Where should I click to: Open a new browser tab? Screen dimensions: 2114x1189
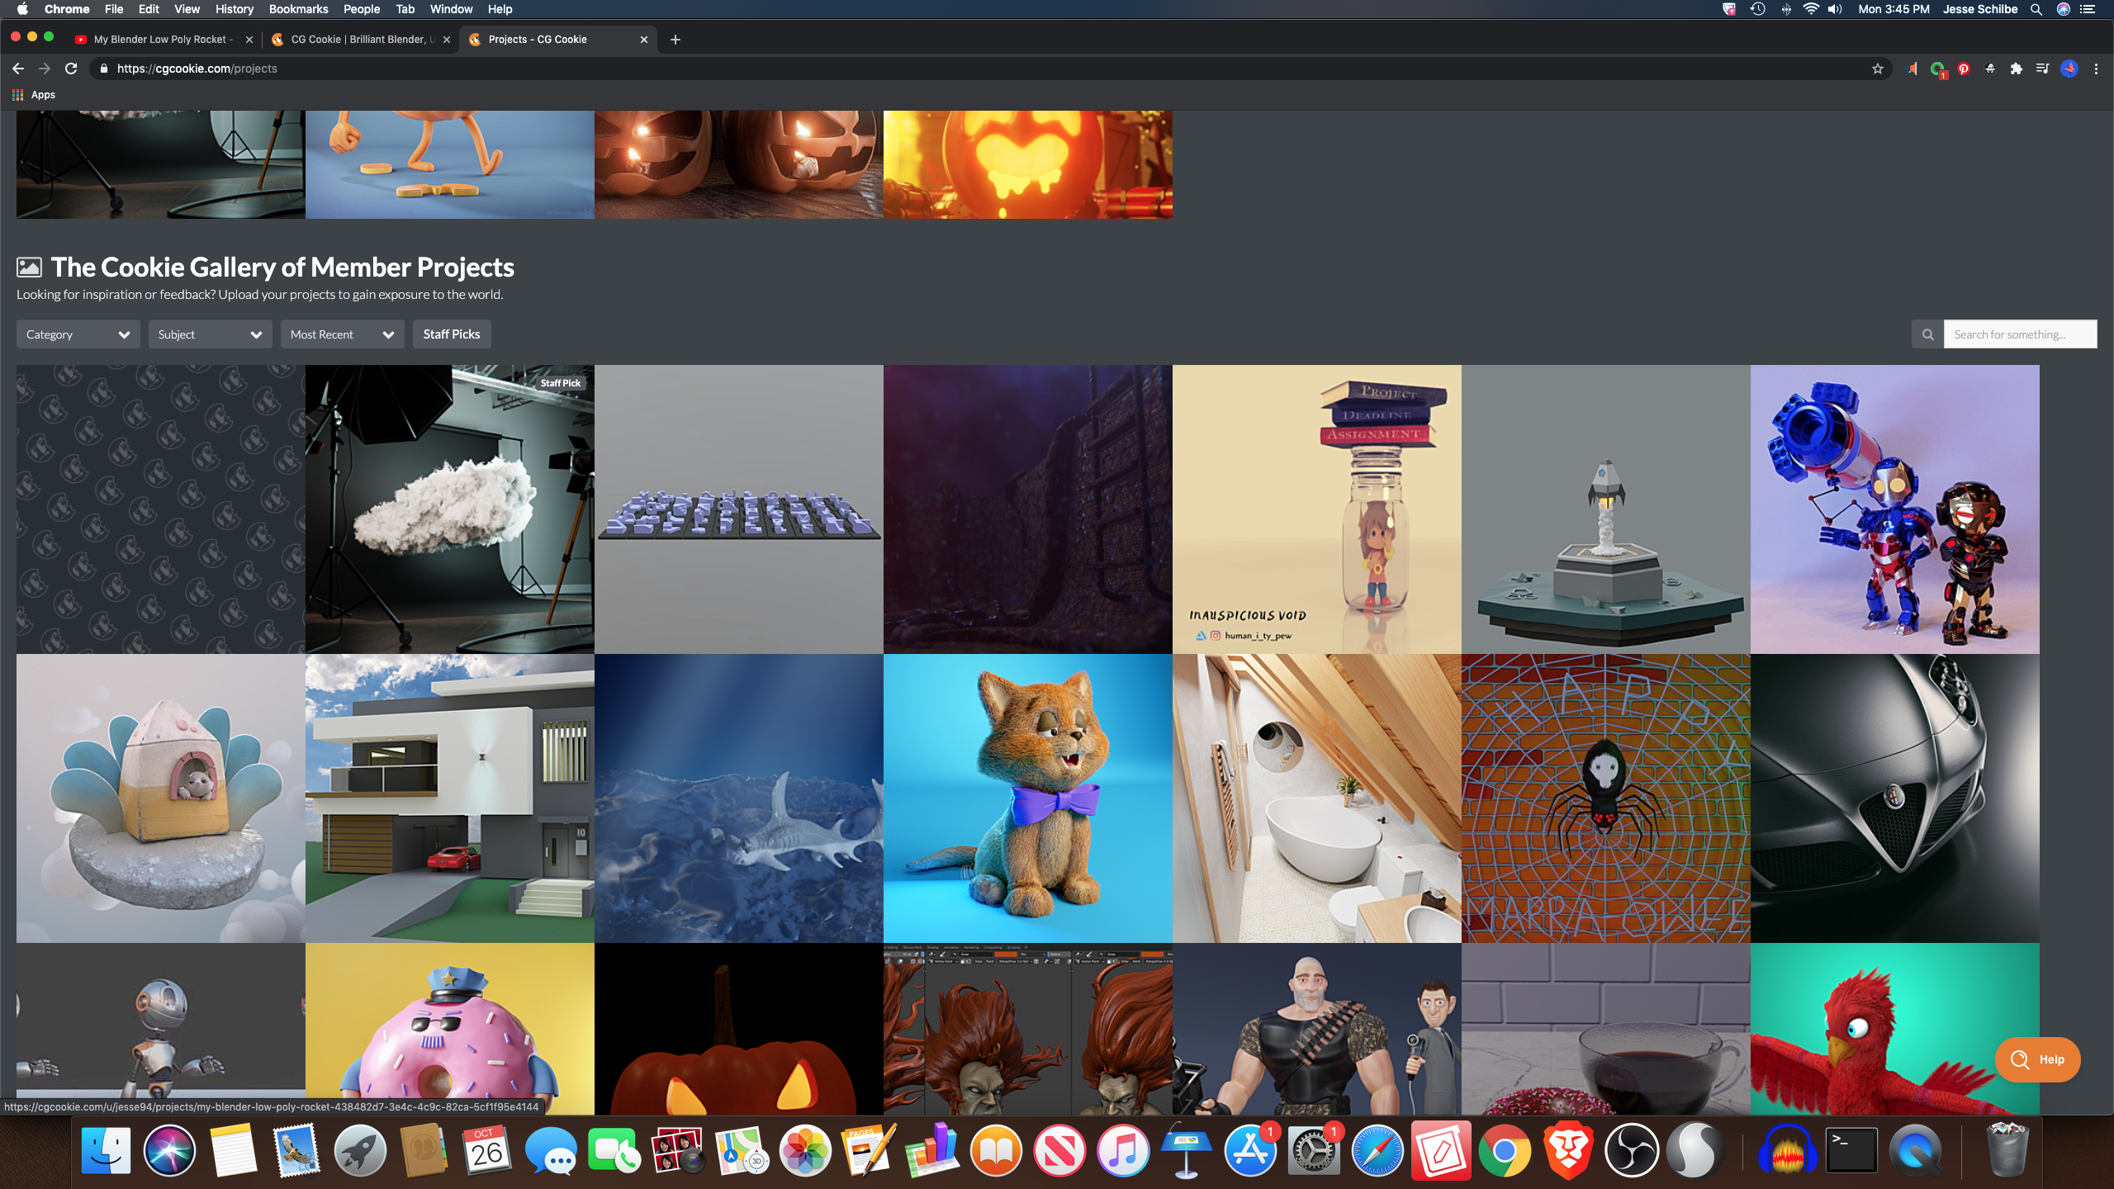[x=675, y=39]
